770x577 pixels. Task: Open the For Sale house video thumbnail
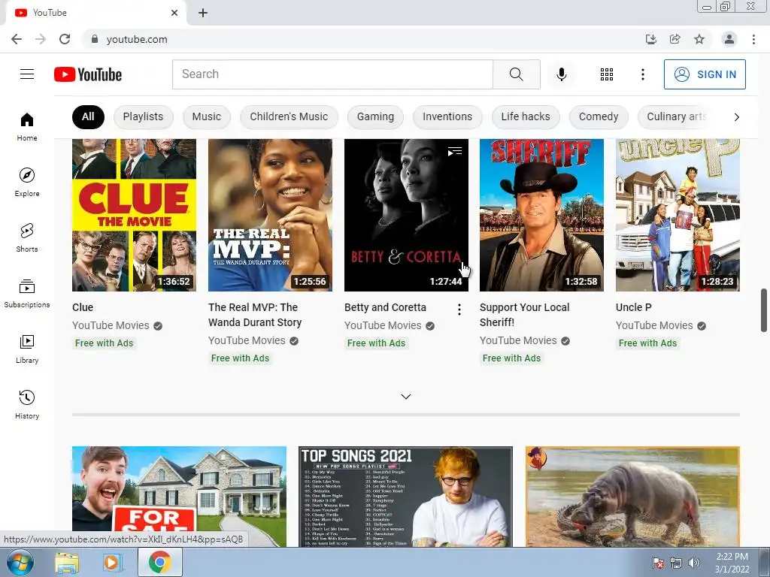coord(179,497)
